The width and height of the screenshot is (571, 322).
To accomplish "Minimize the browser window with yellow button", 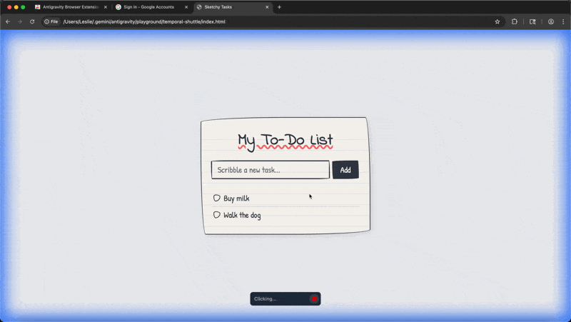I will pyautogui.click(x=16, y=7).
